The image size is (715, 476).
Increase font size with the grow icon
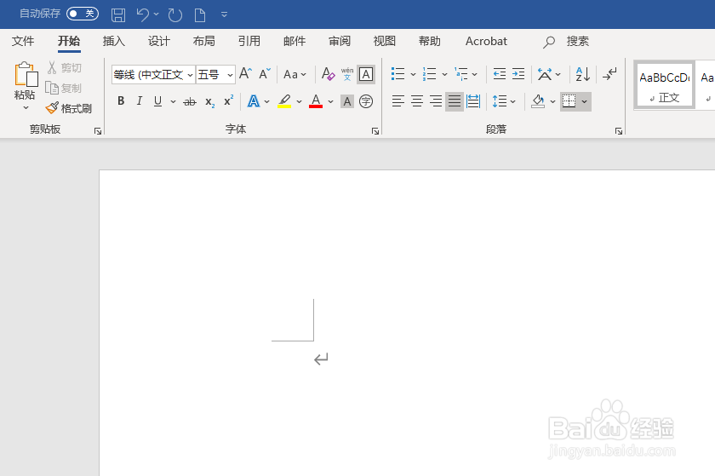coord(245,73)
